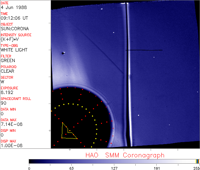The width and height of the screenshot is (200, 170).
Task: Click the '255' label on the color bar
Action: pyautogui.click(x=197, y=168)
